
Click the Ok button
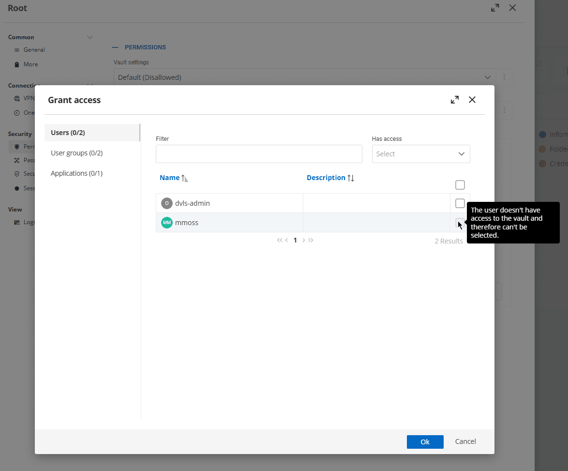tap(425, 441)
